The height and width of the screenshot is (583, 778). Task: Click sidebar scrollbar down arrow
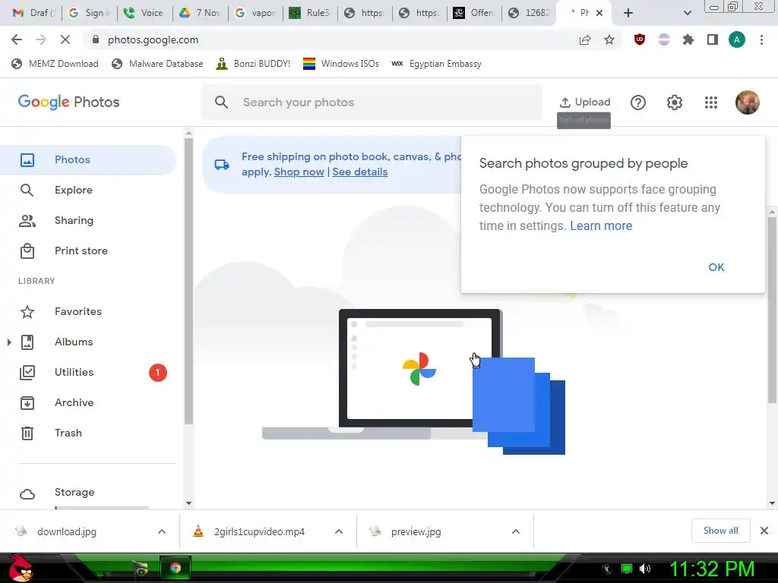pos(188,503)
